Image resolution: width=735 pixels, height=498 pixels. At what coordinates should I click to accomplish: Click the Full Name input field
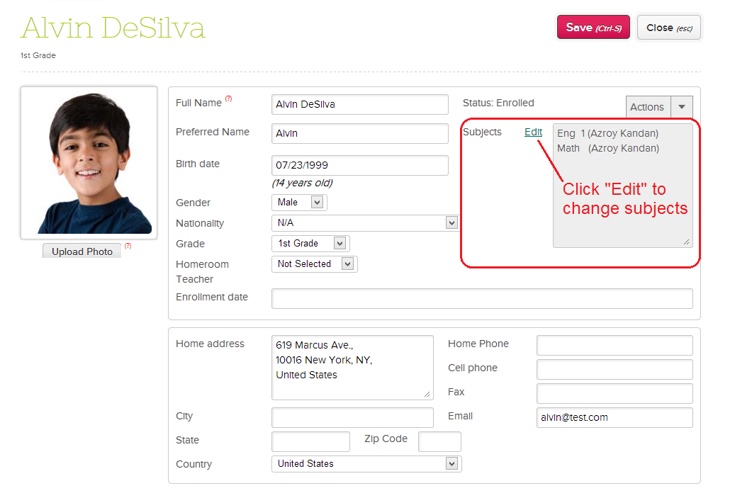360,104
